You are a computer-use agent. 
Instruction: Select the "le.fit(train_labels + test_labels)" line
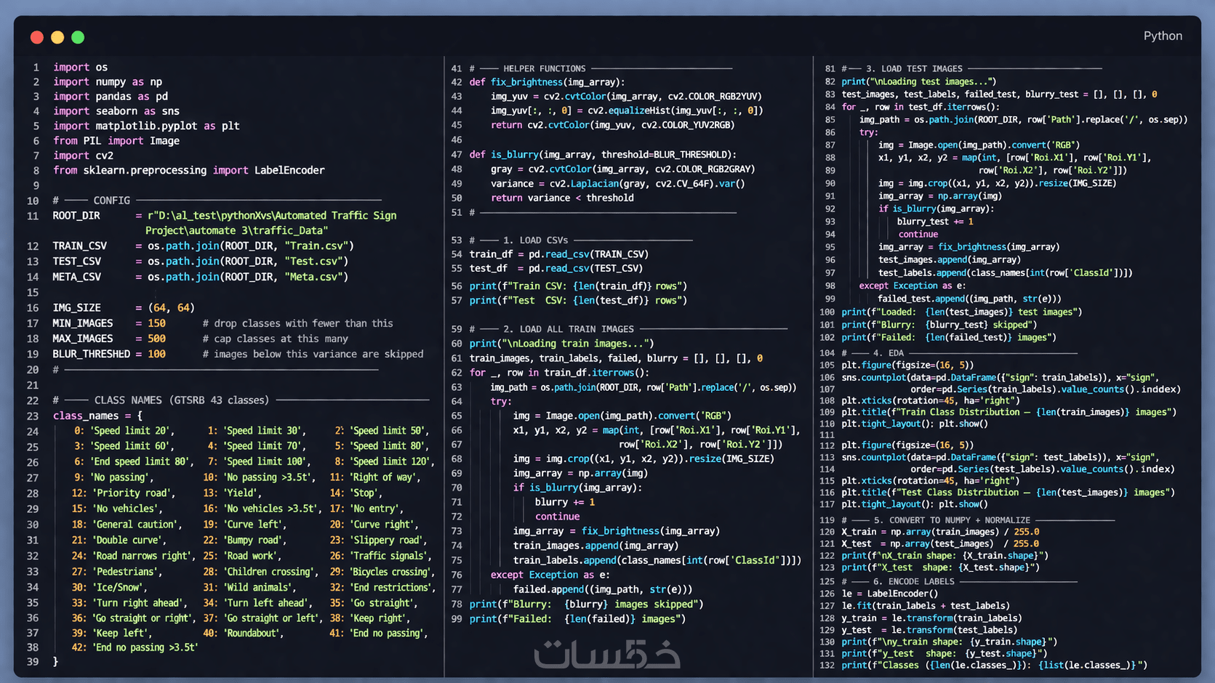click(x=925, y=606)
